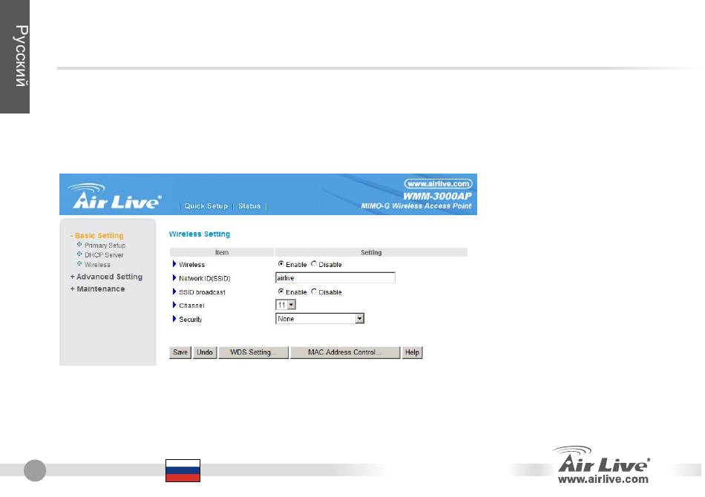Click the Save button
Image resolution: width=705 pixels, height=497 pixels.
(x=180, y=352)
